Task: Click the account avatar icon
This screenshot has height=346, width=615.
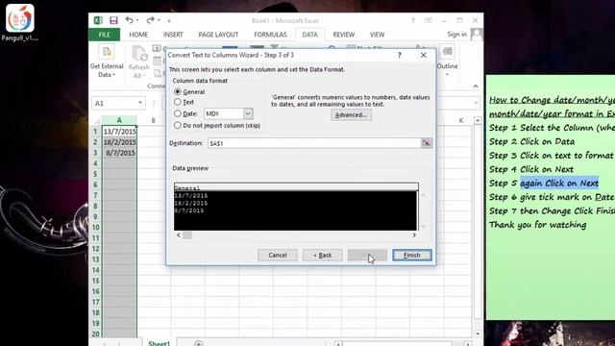Action: coord(477,35)
